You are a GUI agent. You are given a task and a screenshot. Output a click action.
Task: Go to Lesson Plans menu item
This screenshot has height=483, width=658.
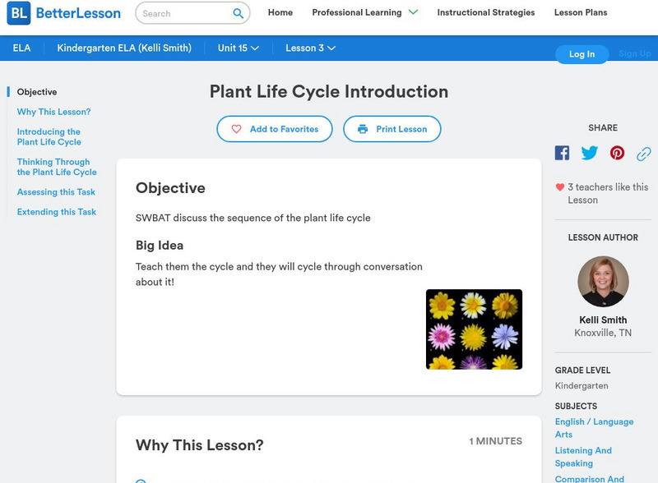tap(581, 13)
